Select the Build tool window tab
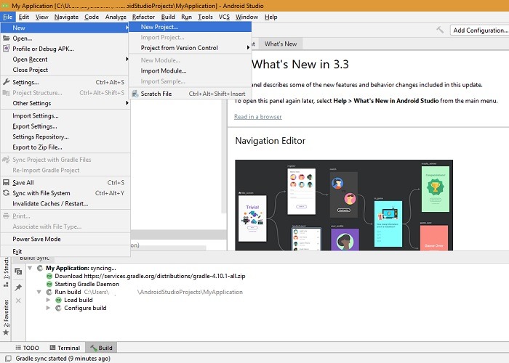The height and width of the screenshot is (363, 509). [101, 348]
